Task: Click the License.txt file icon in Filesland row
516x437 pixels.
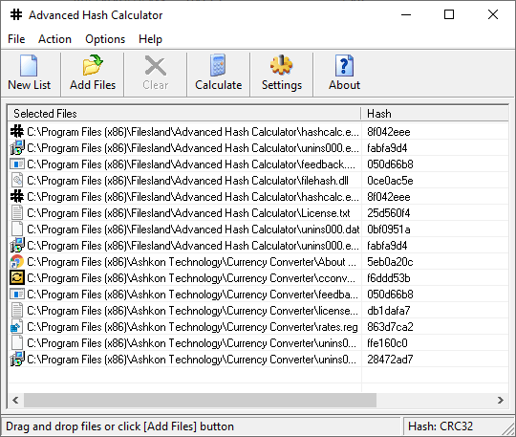Action: pyautogui.click(x=17, y=212)
